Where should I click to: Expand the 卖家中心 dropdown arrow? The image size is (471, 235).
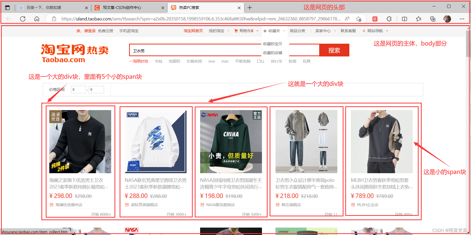[x=335, y=31]
